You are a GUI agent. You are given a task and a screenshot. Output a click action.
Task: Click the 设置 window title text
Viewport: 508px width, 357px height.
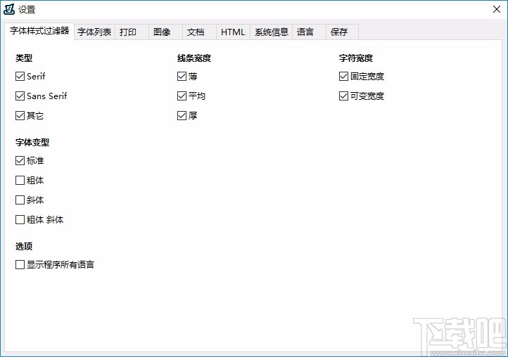(x=27, y=10)
